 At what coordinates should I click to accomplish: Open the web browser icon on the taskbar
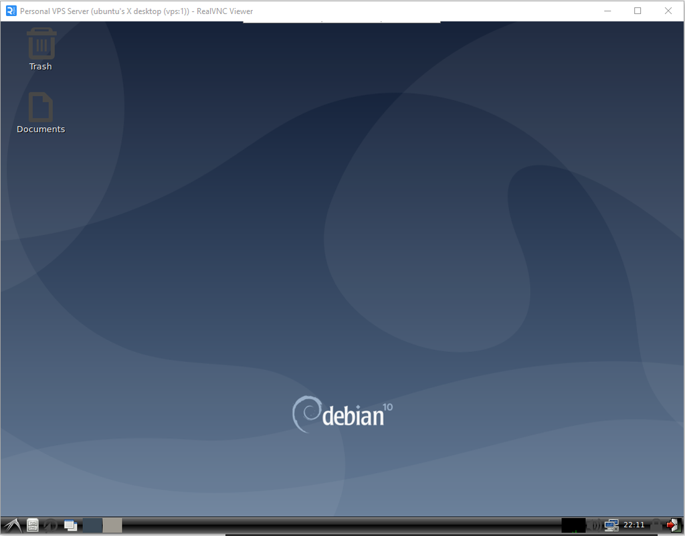(50, 525)
